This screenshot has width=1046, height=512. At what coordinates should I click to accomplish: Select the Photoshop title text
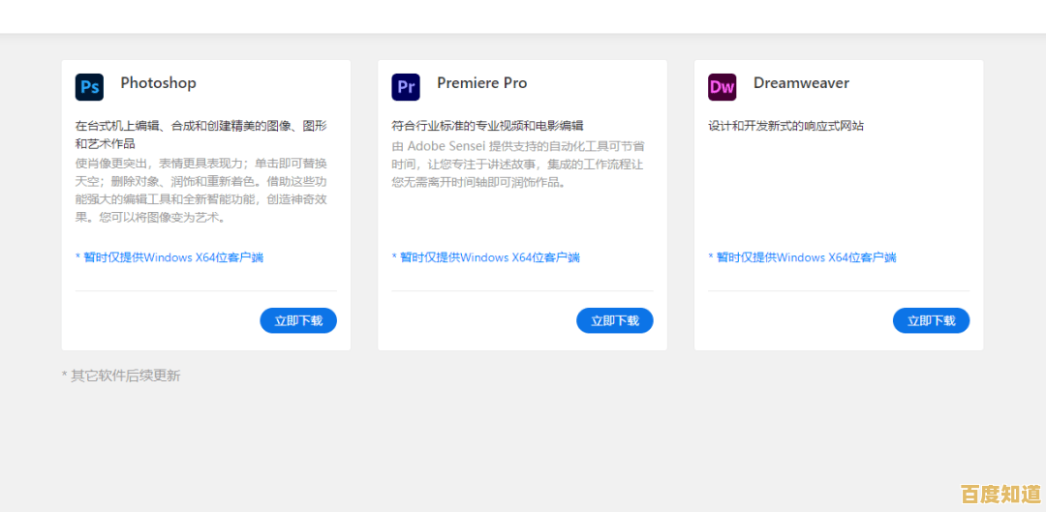[x=158, y=83]
